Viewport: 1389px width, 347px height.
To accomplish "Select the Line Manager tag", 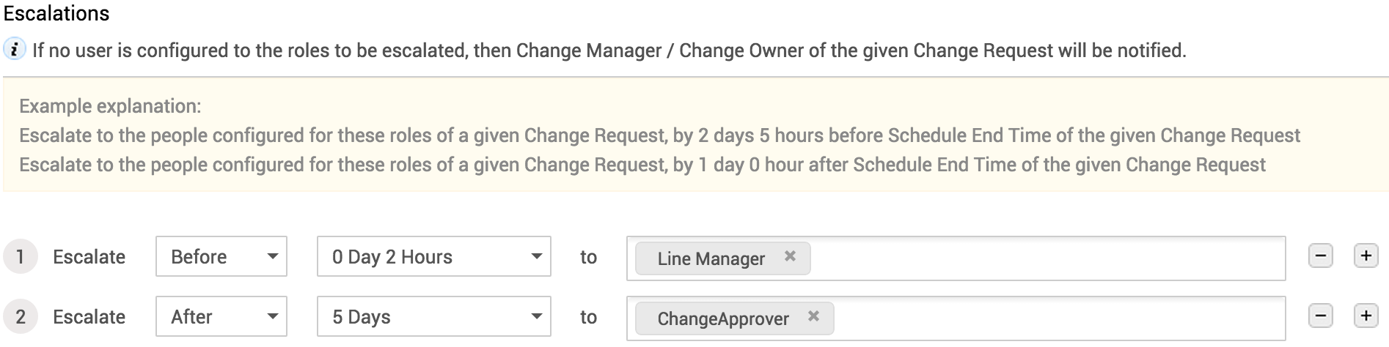I will point(710,258).
